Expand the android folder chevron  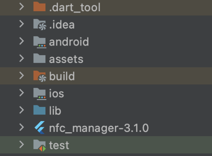coord(21,42)
